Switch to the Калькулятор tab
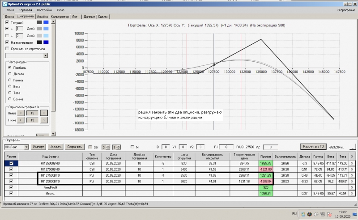The width and height of the screenshot is (358, 220). click(x=60, y=17)
